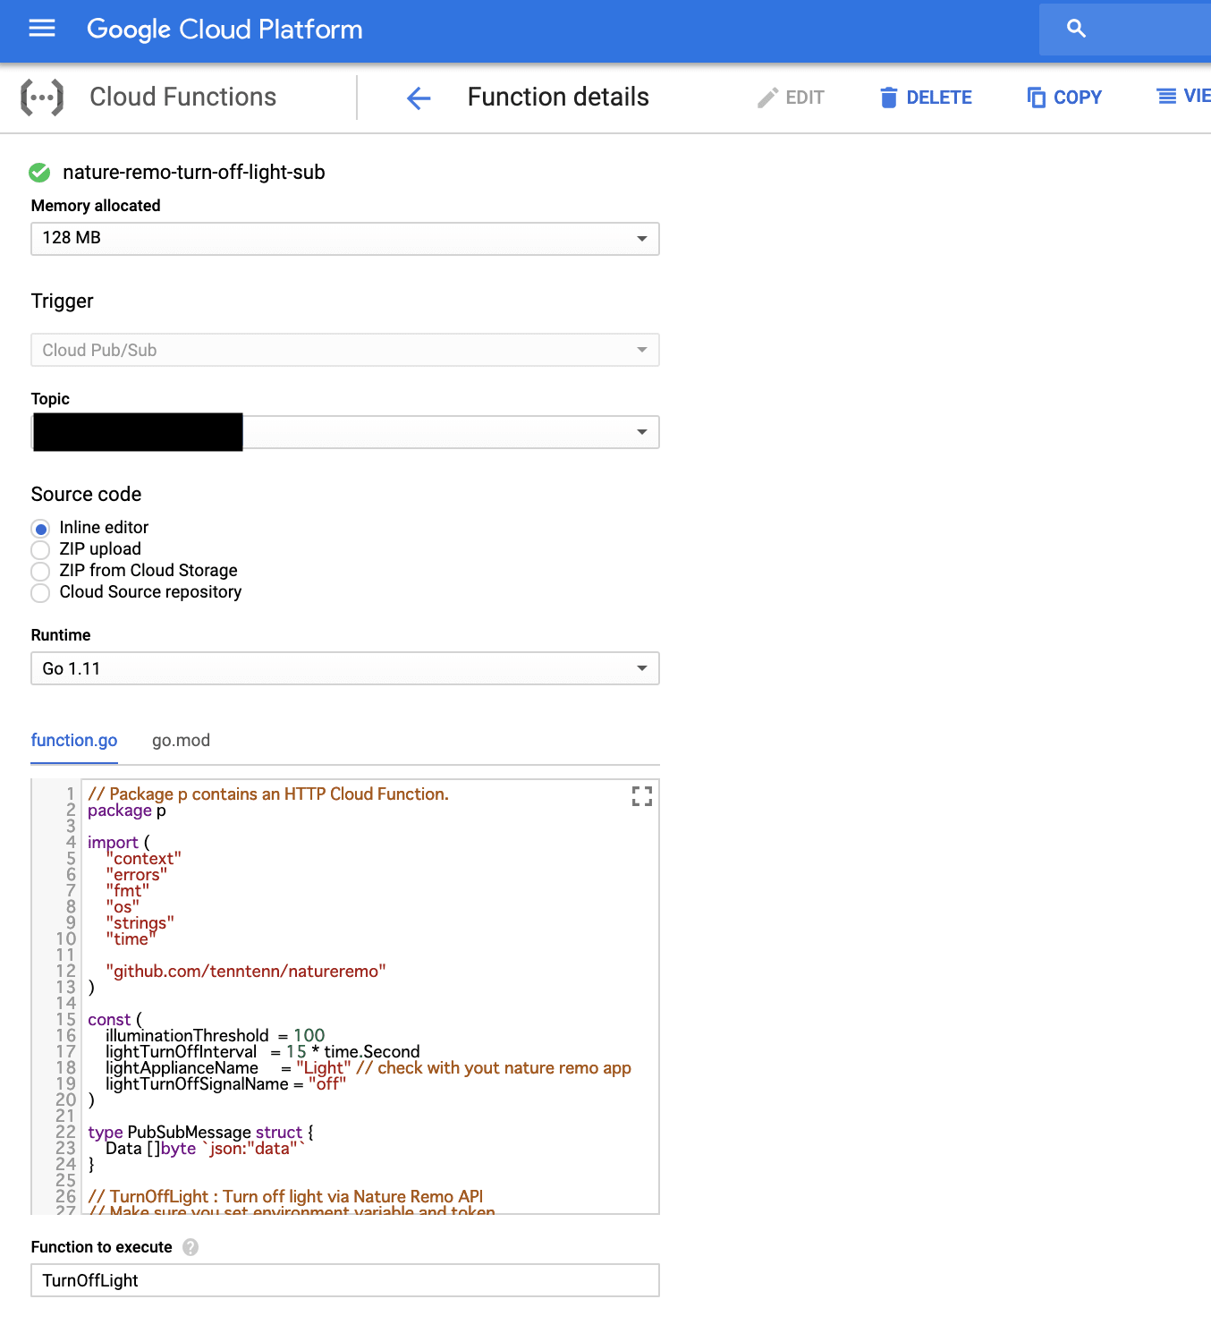Click the Google Cloud Platform title

(x=224, y=30)
